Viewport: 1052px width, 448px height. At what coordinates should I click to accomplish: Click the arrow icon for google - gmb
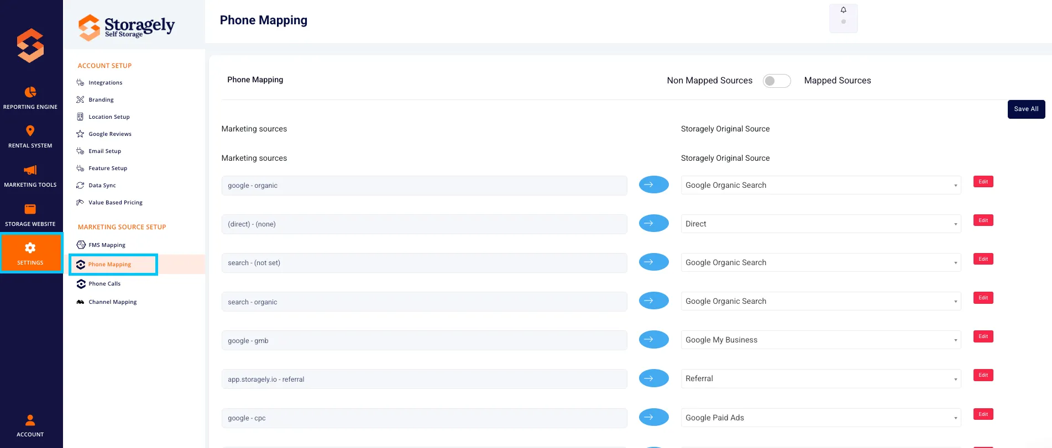[654, 339]
